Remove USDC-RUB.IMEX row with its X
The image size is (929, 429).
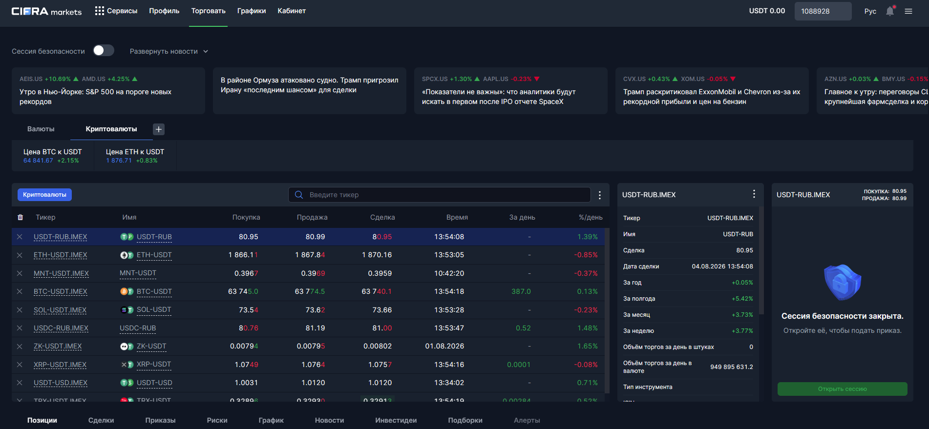20,328
